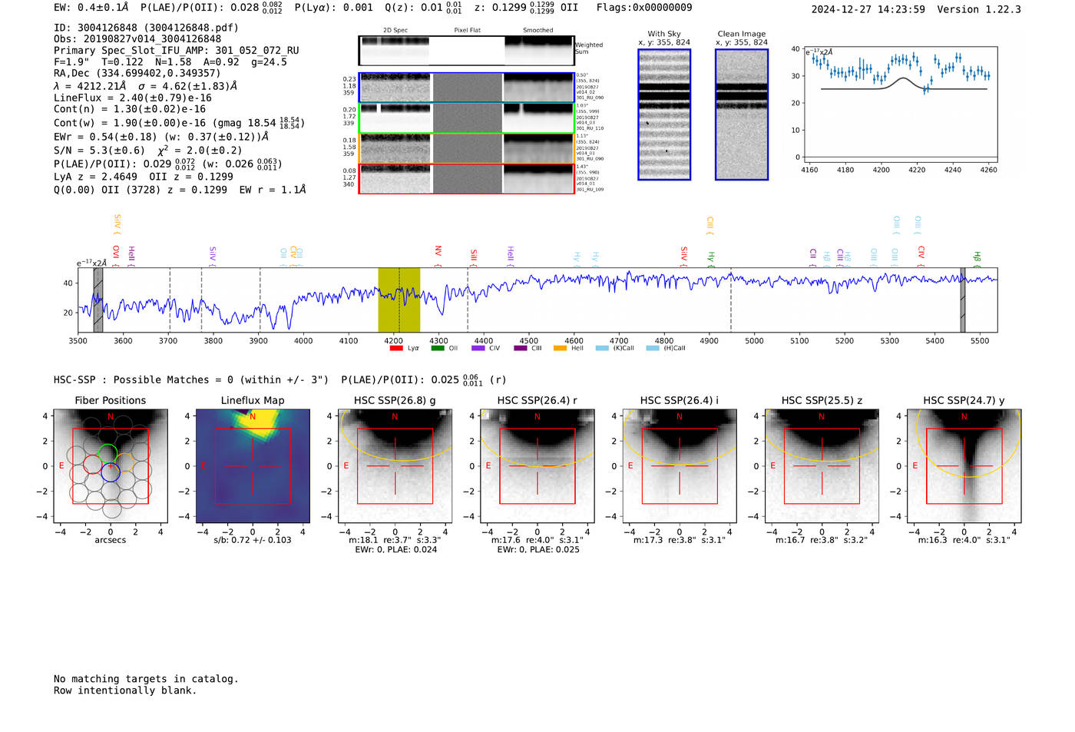Click the "Obs: 20190827v014_3004126848" line
The width and height of the screenshot is (1075, 732).
pos(137,38)
